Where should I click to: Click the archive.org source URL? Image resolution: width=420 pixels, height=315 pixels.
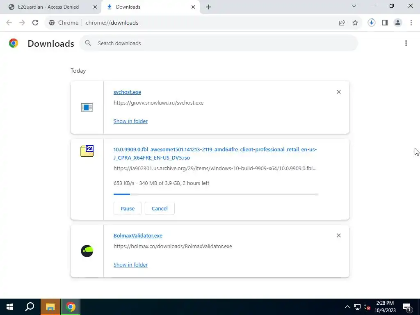215,168
